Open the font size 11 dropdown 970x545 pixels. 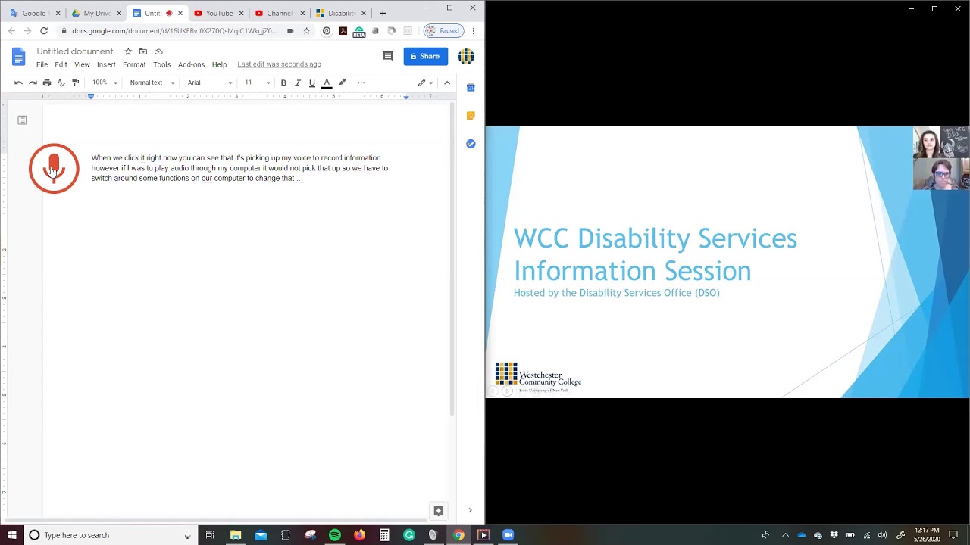[257, 83]
